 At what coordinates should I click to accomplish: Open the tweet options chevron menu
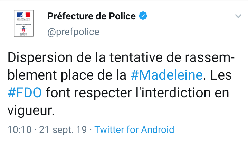(x=238, y=16)
